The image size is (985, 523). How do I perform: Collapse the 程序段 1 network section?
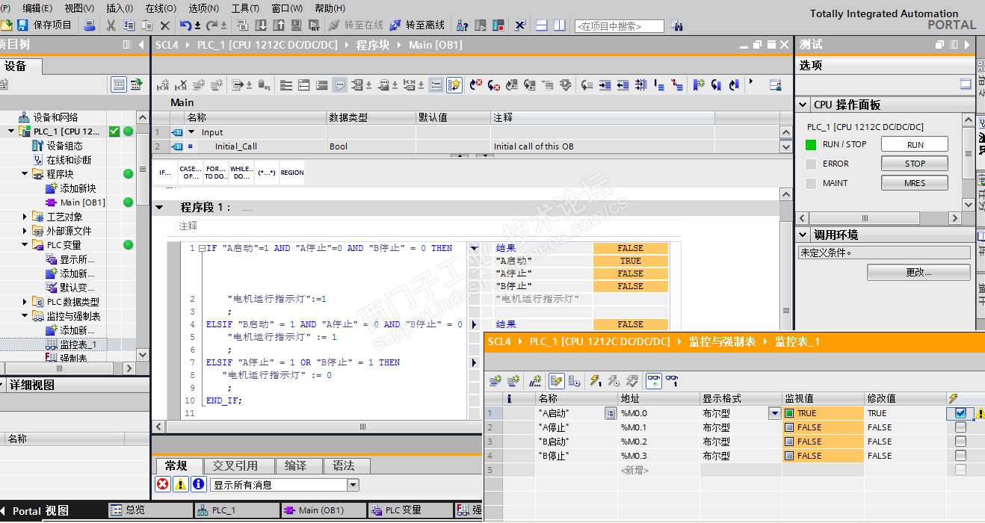pos(159,208)
